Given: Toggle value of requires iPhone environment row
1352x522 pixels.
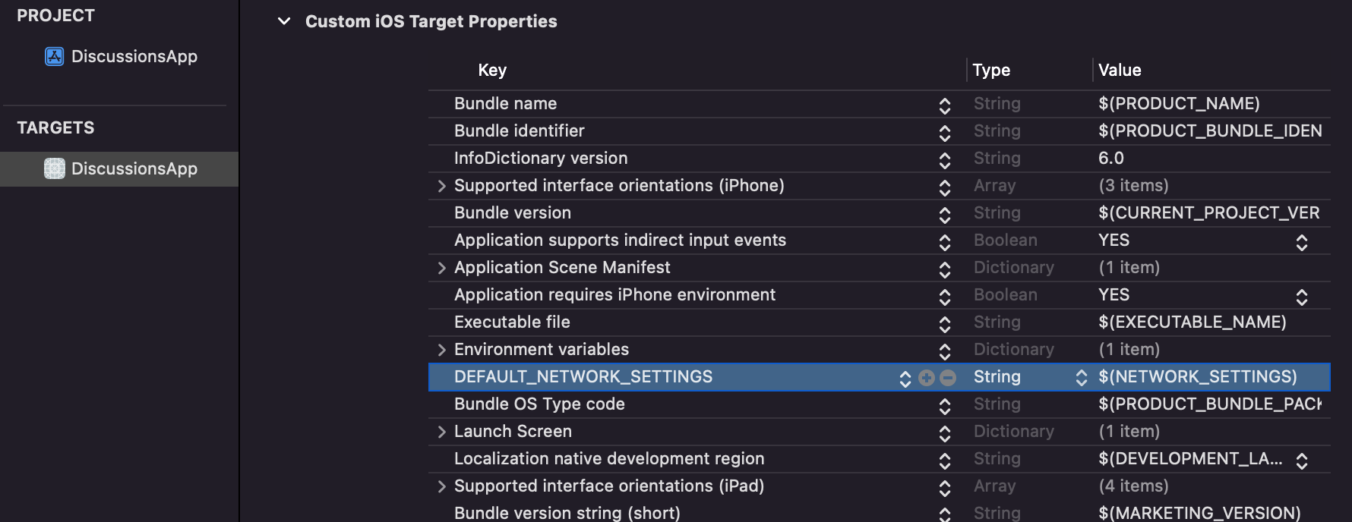Looking at the screenshot, I should [x=1301, y=297].
